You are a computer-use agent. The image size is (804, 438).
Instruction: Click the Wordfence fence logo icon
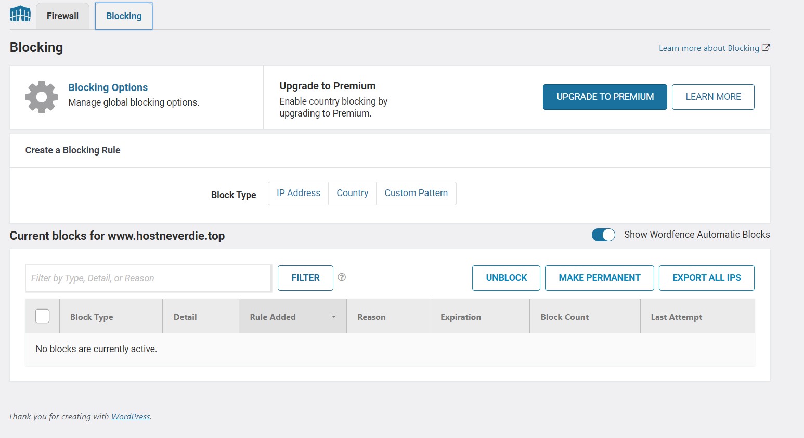[20, 14]
